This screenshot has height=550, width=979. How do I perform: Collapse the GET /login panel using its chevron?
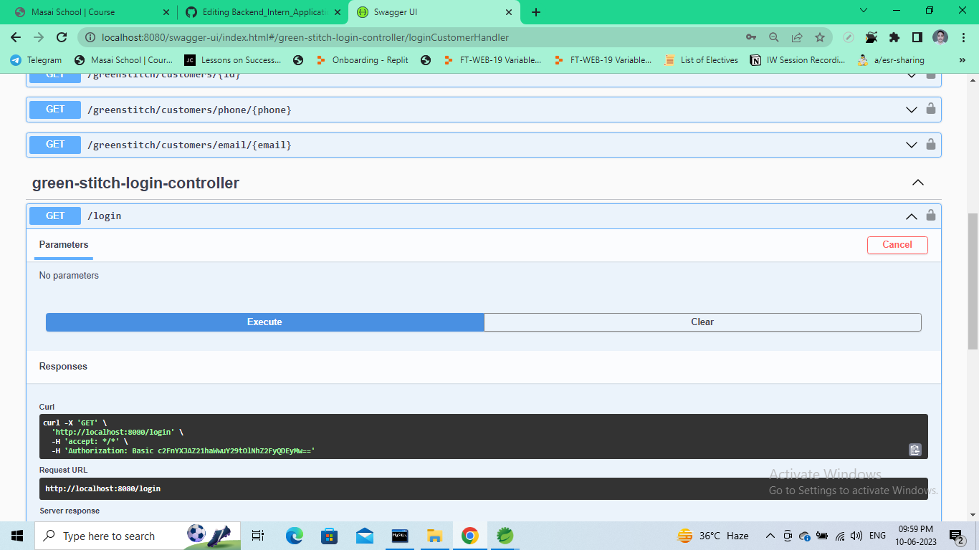point(911,216)
